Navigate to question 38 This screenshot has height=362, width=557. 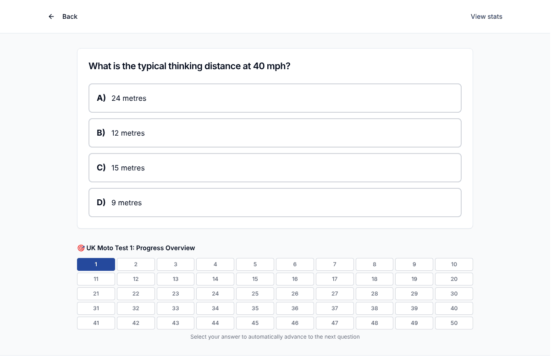point(375,308)
